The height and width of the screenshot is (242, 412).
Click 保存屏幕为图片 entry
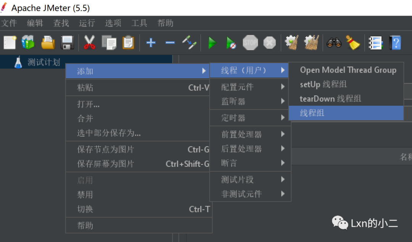pyautogui.click(x=137, y=164)
